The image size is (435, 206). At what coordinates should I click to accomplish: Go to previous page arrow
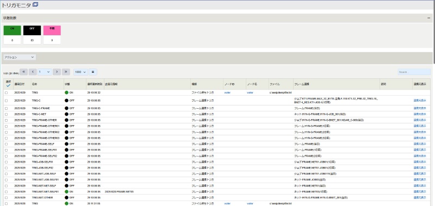[33, 72]
